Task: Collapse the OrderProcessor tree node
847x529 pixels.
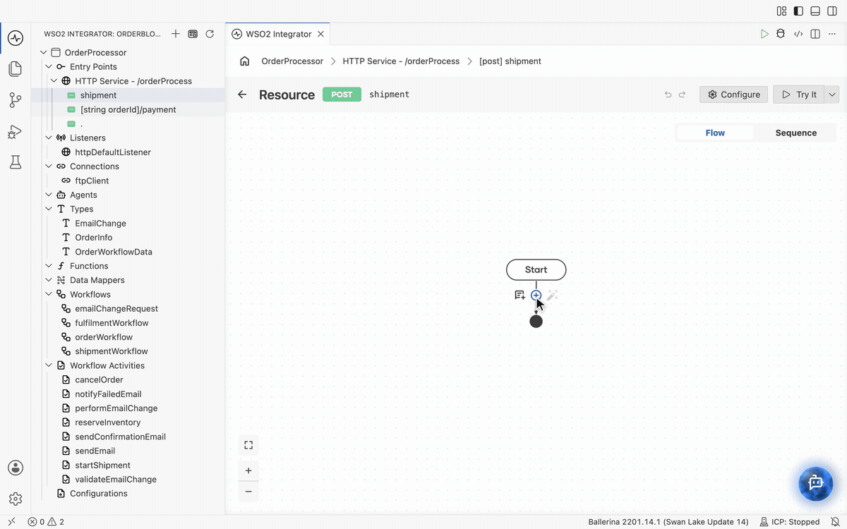Action: pos(44,52)
